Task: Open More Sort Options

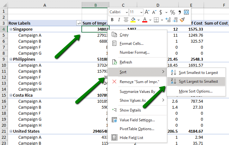Action: click(196, 91)
